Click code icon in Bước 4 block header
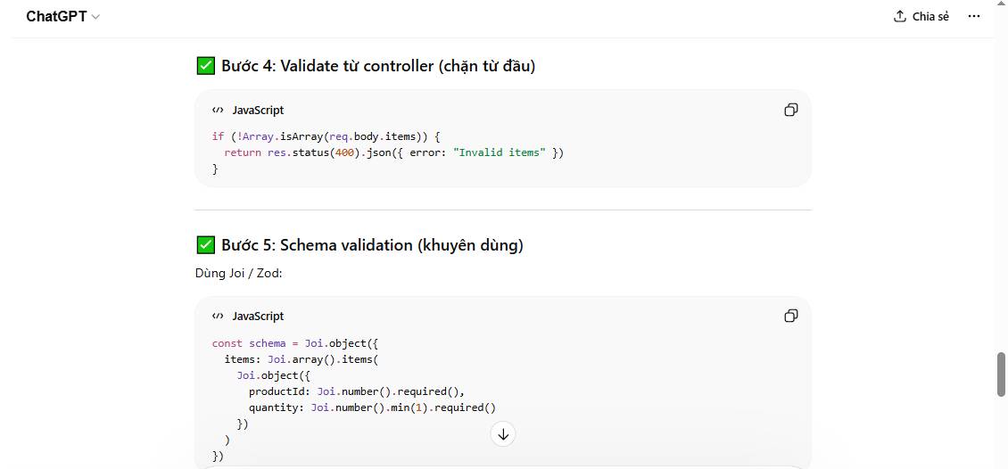This screenshot has height=469, width=1008. coord(218,110)
